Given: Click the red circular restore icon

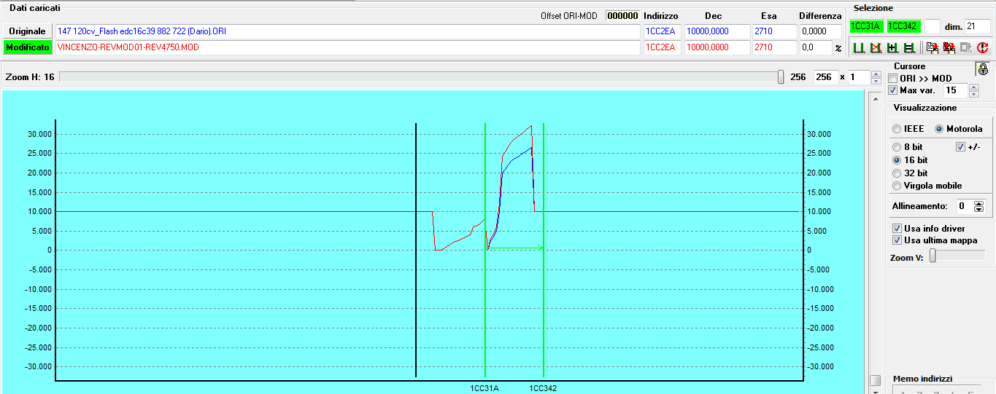Looking at the screenshot, I should 982,48.
